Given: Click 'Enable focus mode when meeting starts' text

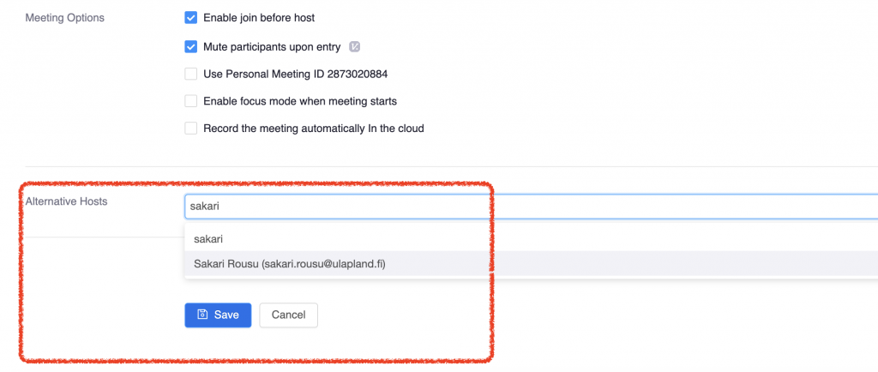Looking at the screenshot, I should tap(300, 101).
